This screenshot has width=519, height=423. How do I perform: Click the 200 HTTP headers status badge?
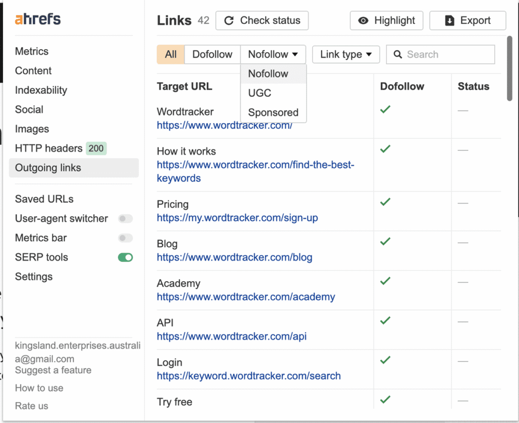(96, 148)
